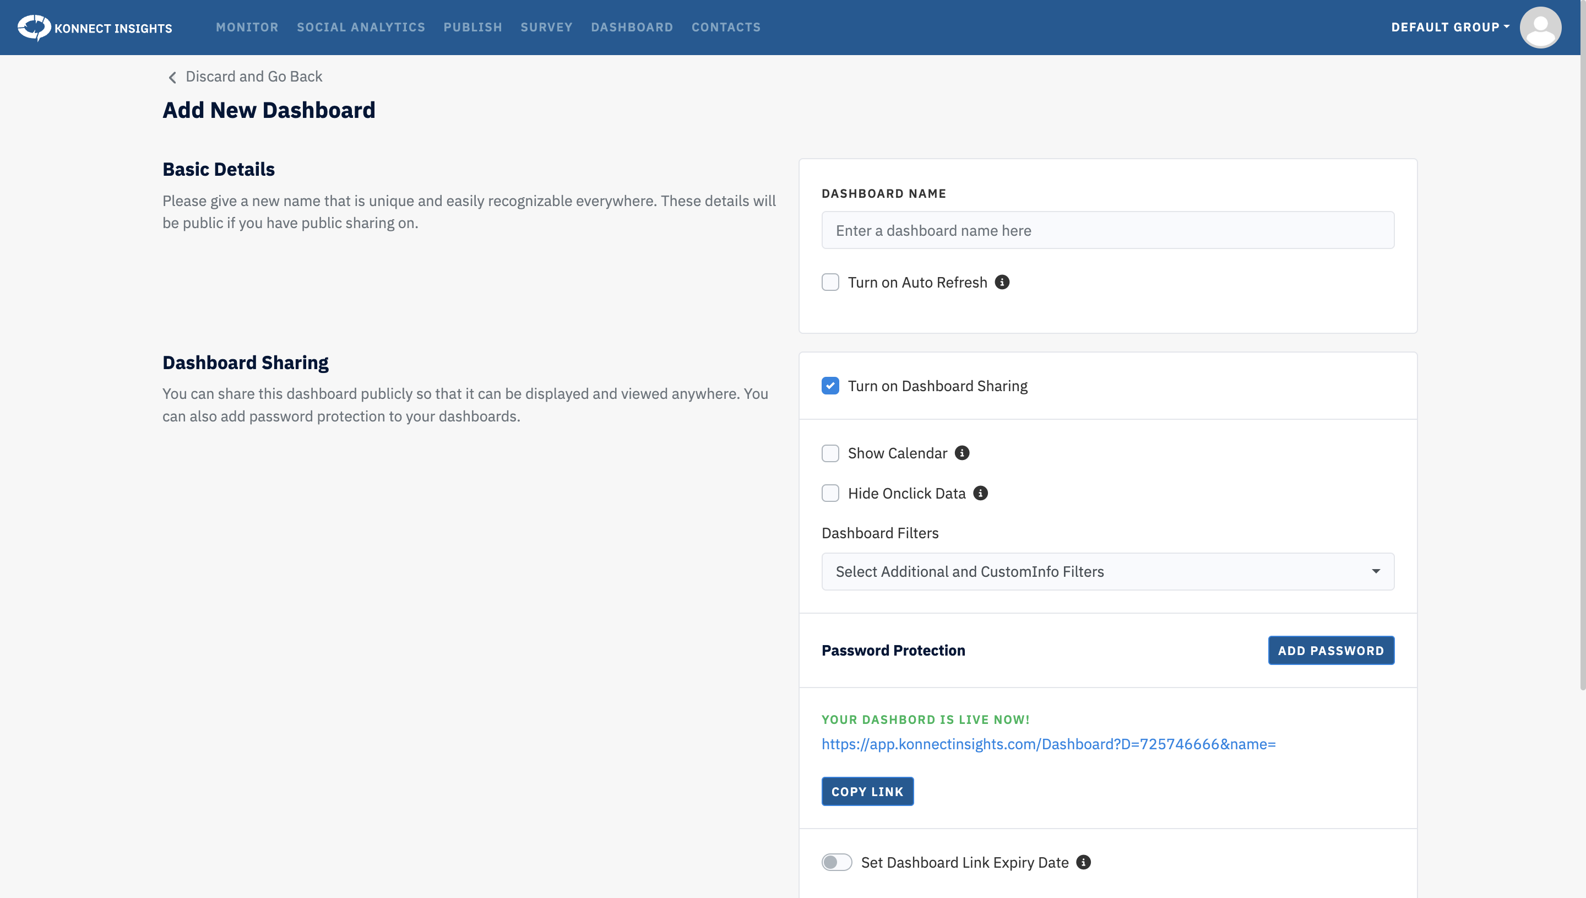Click the Your Dashbord Is Live Now text
Viewport: 1586px width, 898px height.
[x=925, y=719]
